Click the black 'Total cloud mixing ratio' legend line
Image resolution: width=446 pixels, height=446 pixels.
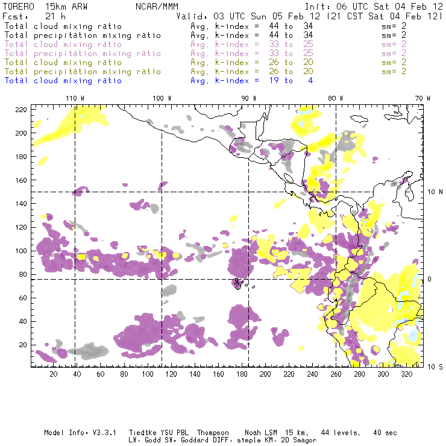(63, 27)
